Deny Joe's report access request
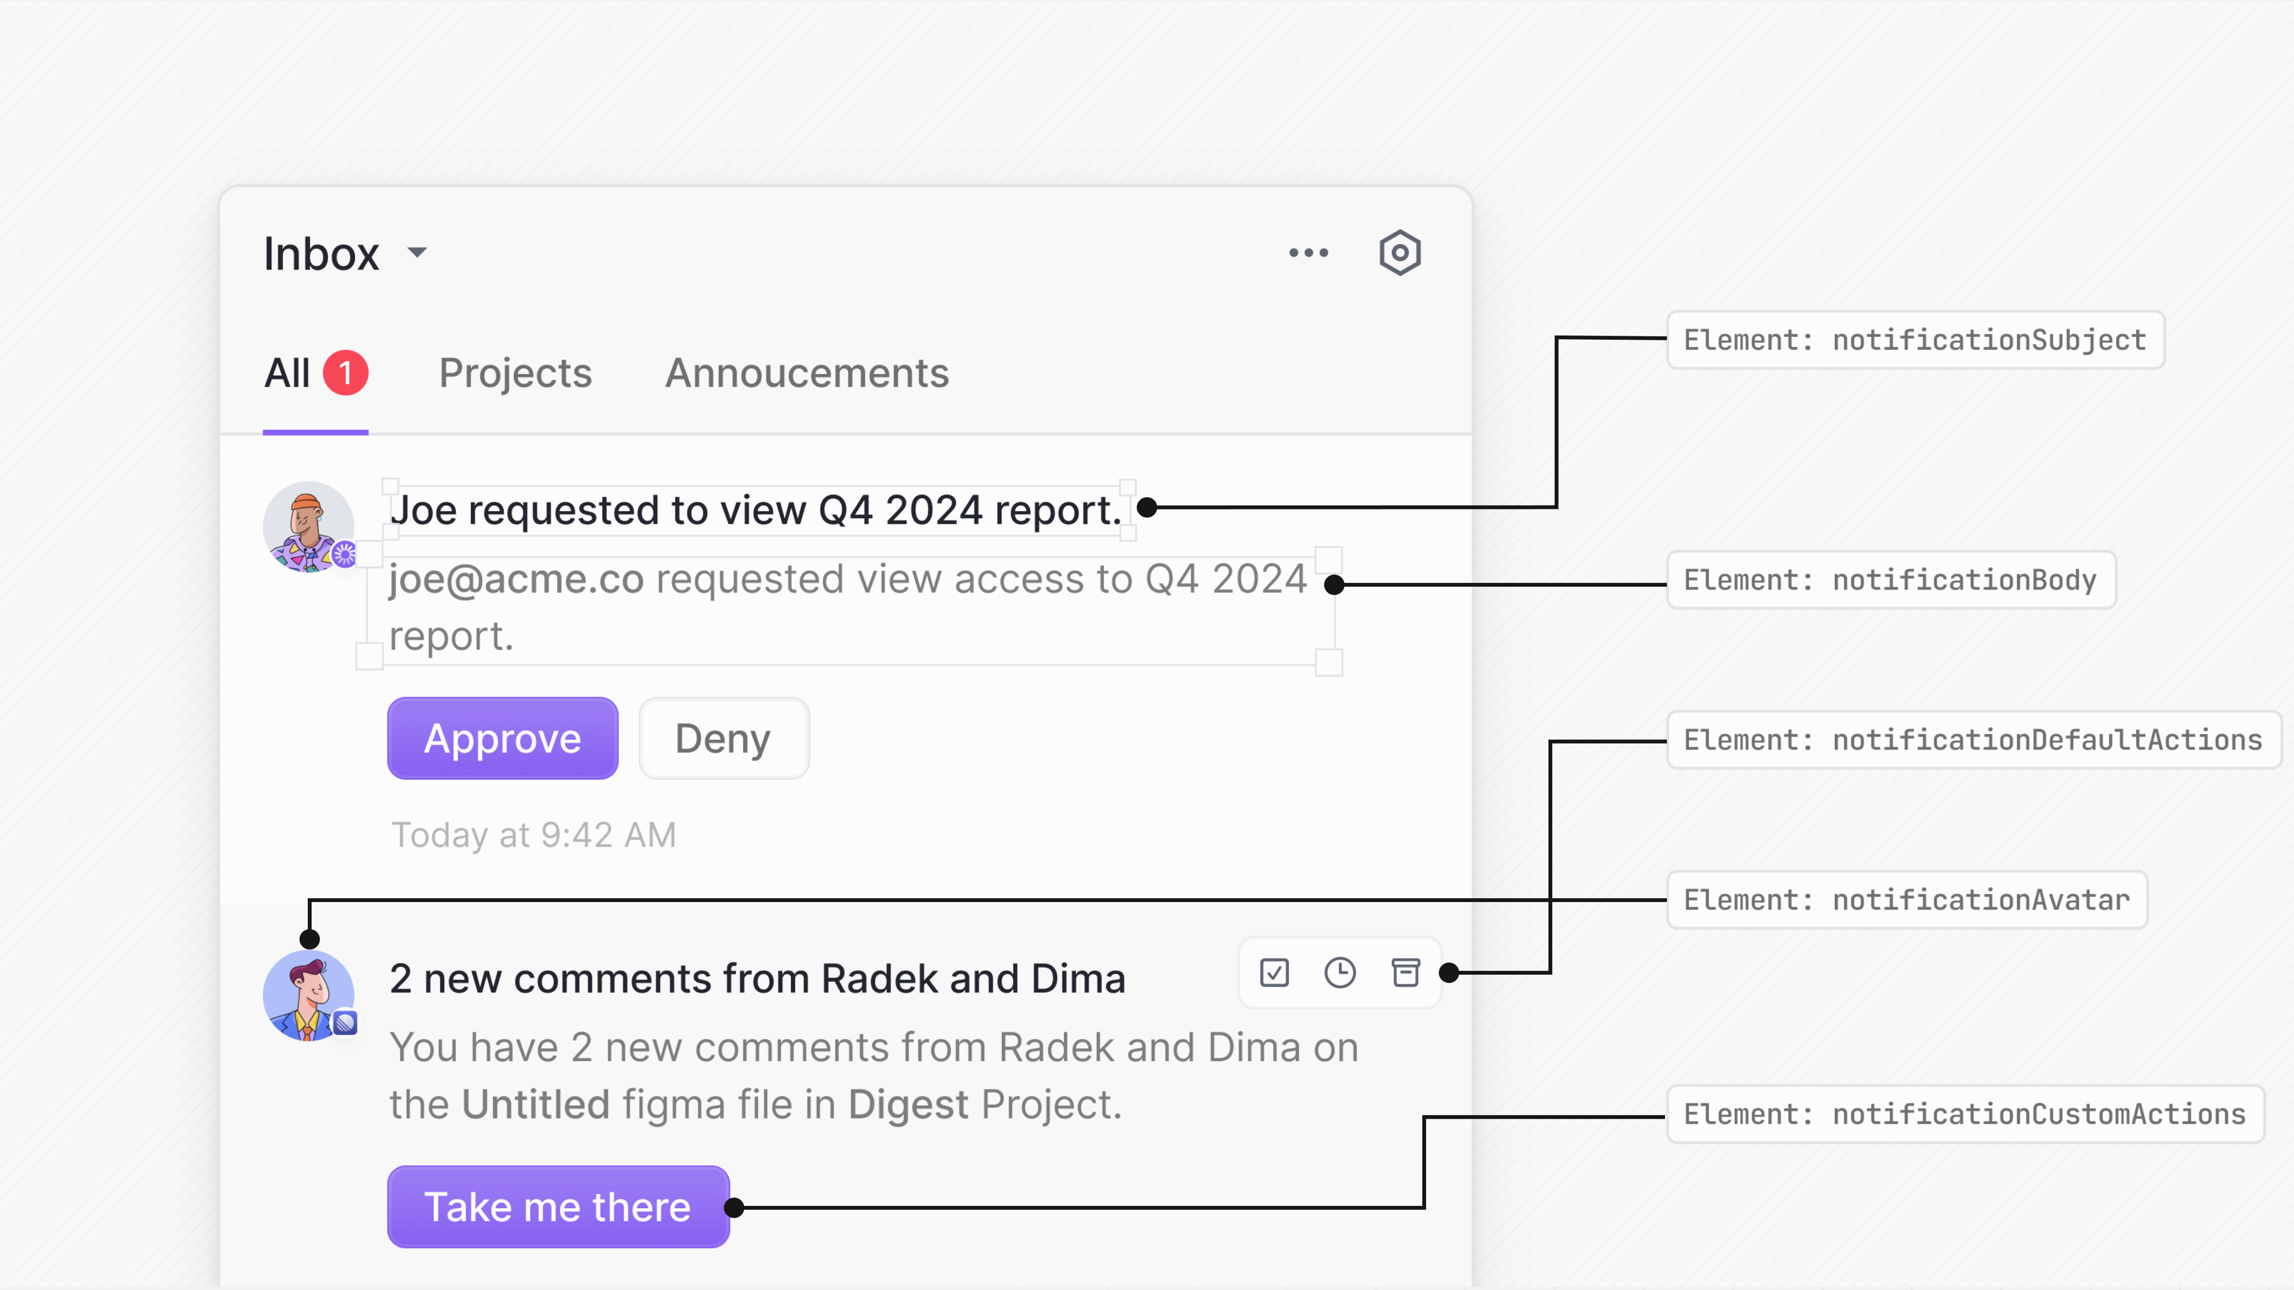Viewport: 2294px width, 1290px height. point(723,738)
